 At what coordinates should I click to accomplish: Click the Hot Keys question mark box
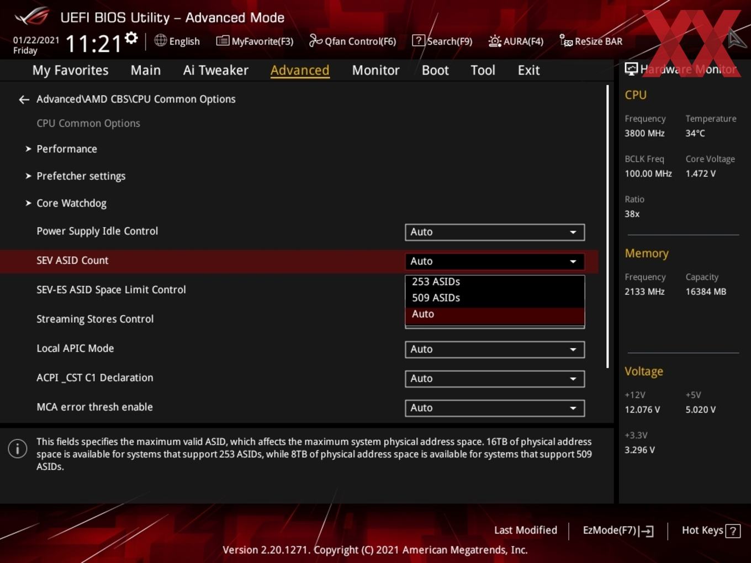[733, 531]
